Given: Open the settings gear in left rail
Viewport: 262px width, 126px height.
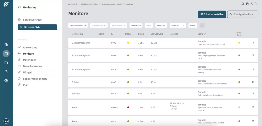Looking at the screenshot, I should point(6,80).
